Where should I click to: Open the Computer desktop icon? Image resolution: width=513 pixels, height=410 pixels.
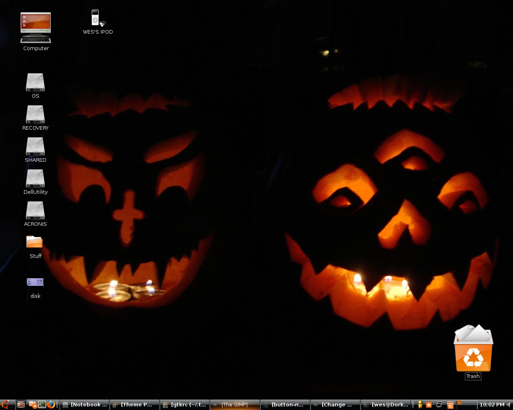pos(36,27)
